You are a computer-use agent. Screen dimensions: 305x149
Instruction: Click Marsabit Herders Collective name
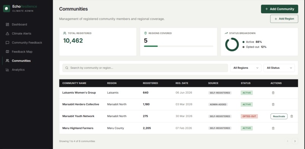click(x=81, y=104)
